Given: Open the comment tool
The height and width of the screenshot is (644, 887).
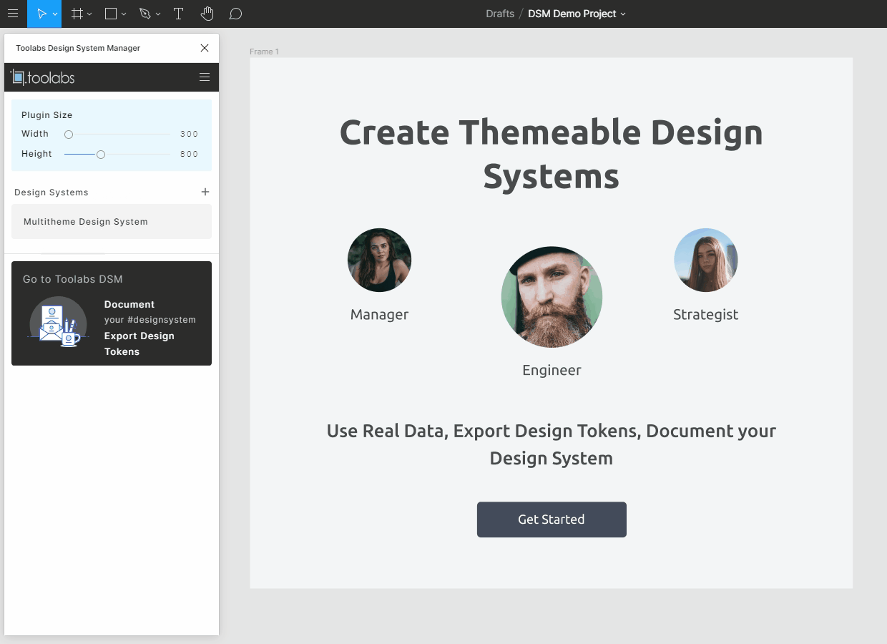Looking at the screenshot, I should [235, 14].
